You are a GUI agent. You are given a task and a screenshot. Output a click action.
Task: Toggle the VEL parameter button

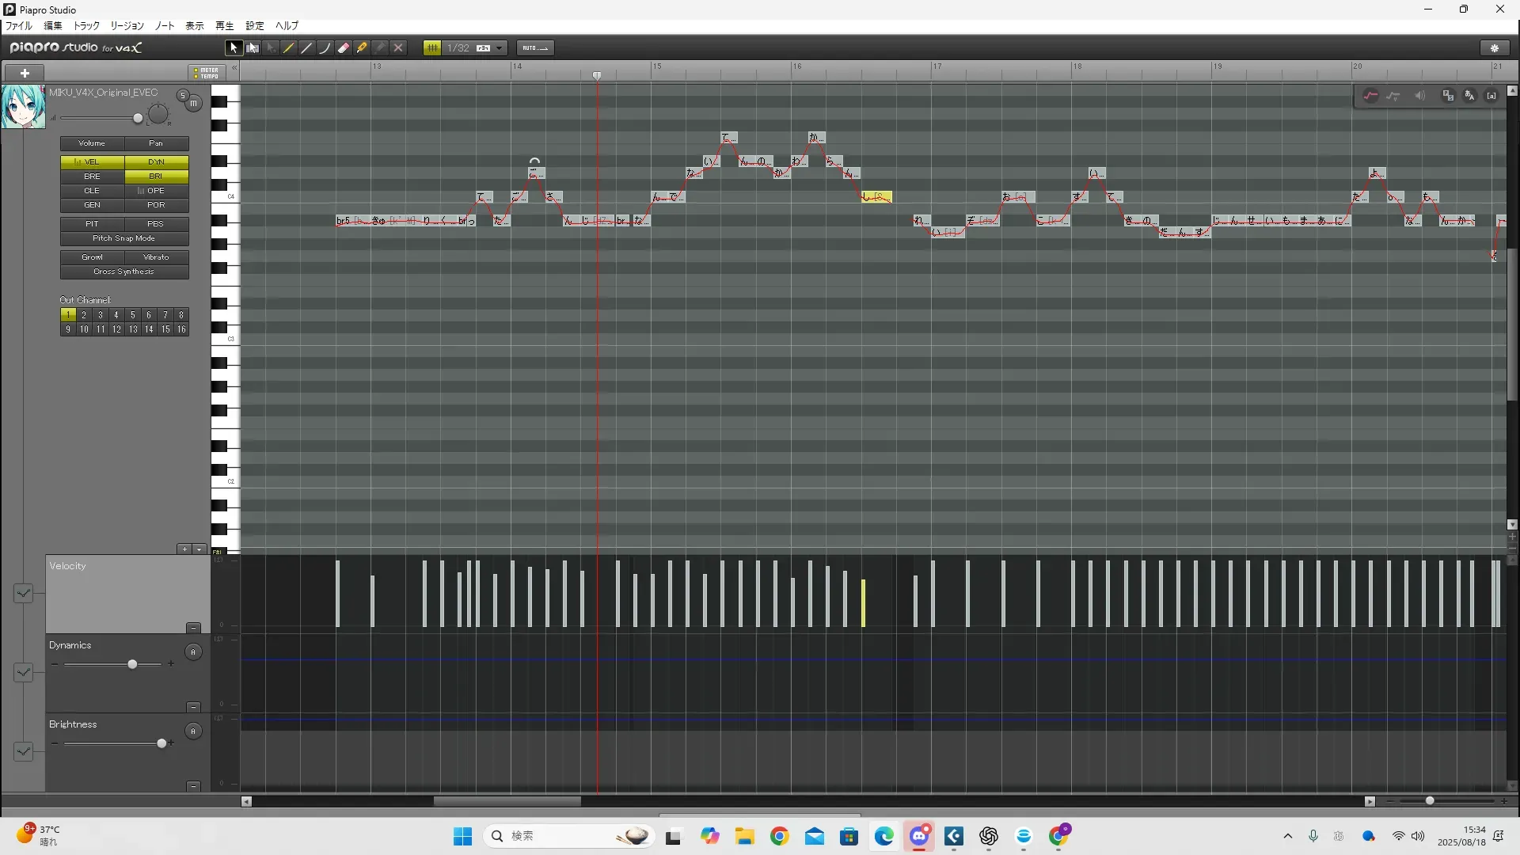pyautogui.click(x=92, y=161)
